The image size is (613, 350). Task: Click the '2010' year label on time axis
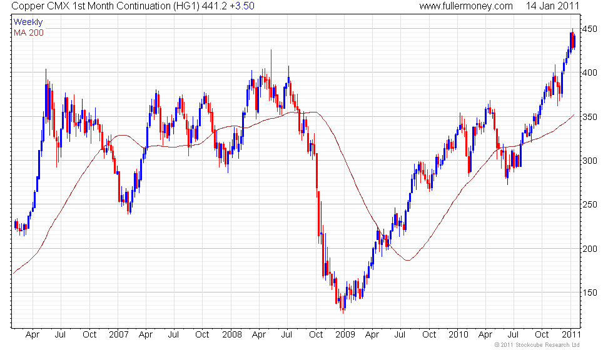458,335
